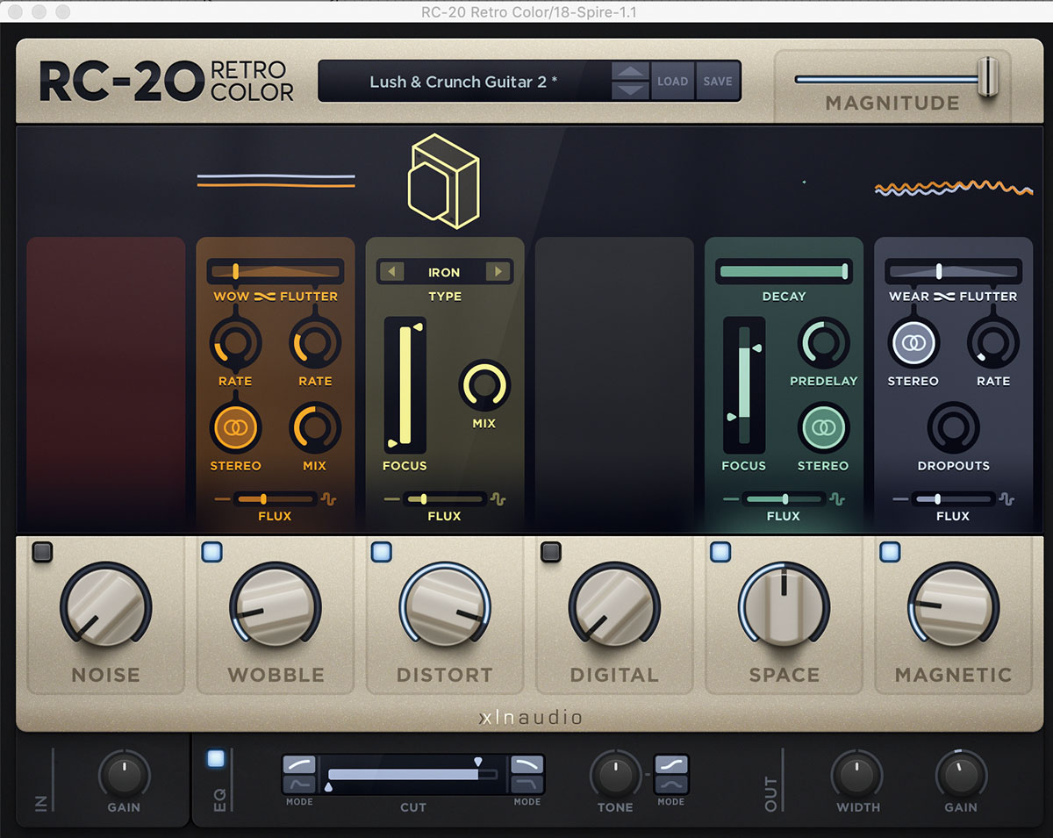Select the Tone lower MODE bell curve

click(x=671, y=784)
